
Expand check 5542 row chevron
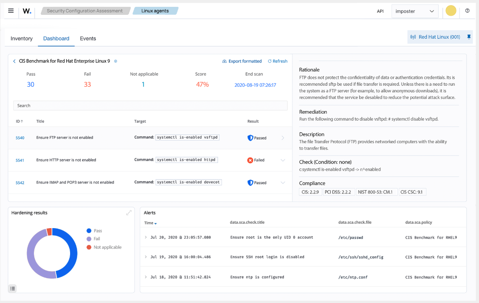pyautogui.click(x=283, y=182)
